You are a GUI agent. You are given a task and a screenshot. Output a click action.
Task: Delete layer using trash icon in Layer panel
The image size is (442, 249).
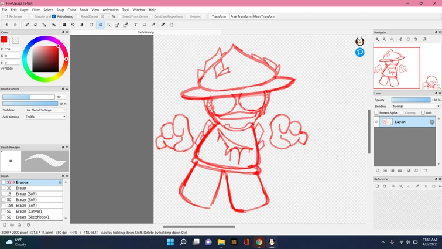click(x=425, y=170)
